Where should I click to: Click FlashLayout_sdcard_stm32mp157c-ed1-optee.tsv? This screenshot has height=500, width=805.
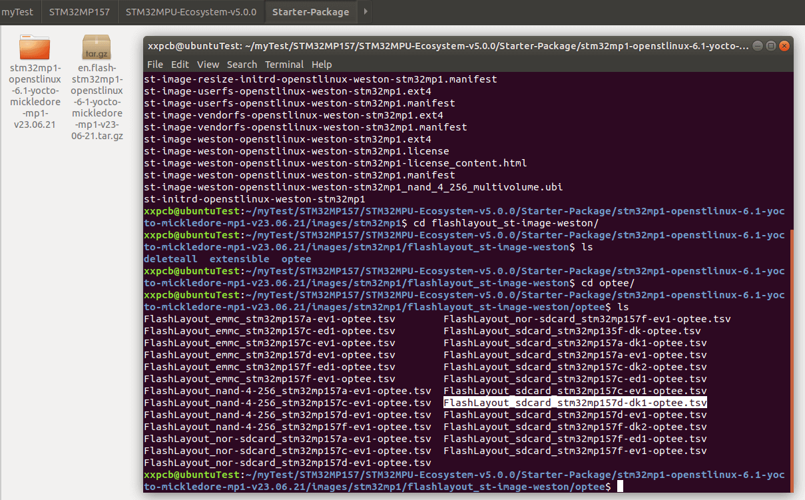[x=575, y=379]
